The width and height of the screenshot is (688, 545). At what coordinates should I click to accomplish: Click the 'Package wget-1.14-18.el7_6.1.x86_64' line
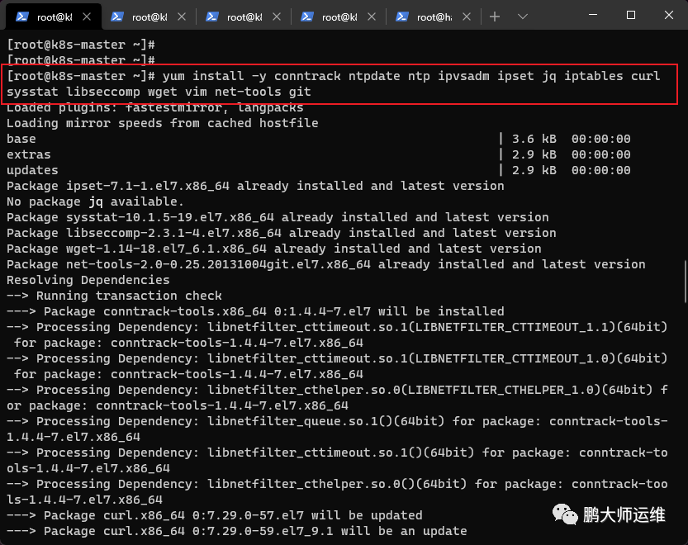(274, 249)
